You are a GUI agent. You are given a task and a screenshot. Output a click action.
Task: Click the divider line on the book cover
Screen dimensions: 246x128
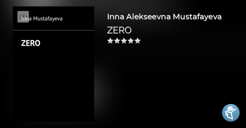click(53, 30)
